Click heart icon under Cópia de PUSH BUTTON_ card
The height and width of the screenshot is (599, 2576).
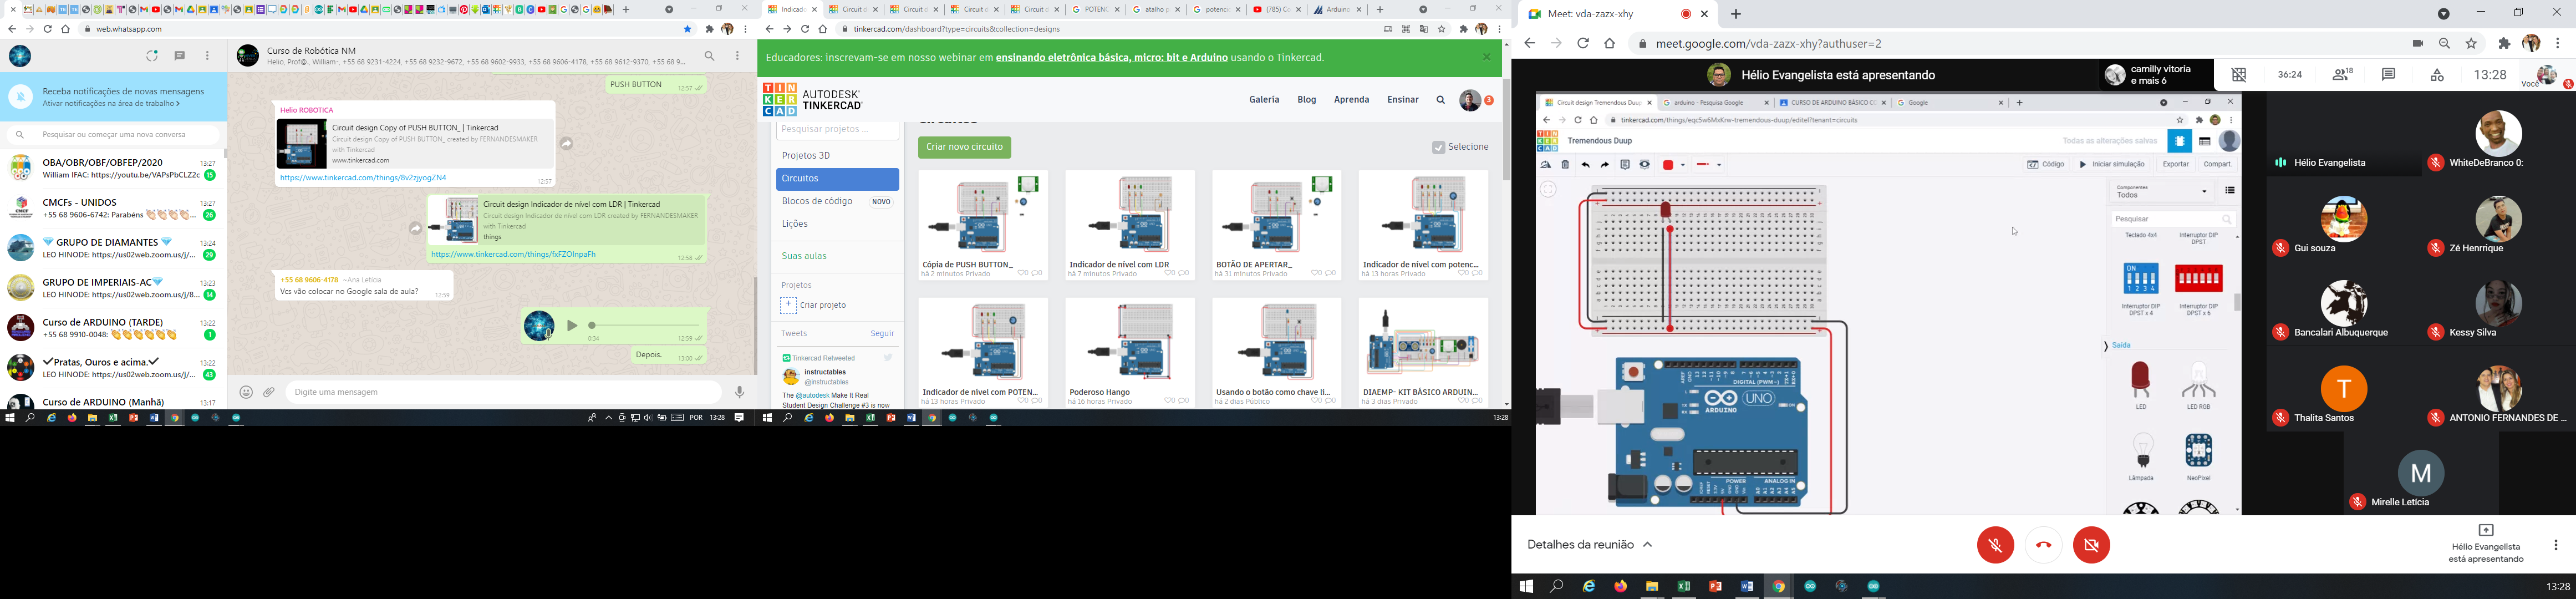point(1023,274)
